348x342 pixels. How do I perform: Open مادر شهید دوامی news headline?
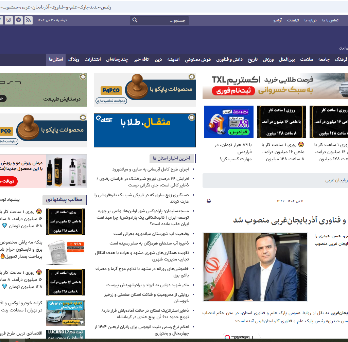pos(147,285)
